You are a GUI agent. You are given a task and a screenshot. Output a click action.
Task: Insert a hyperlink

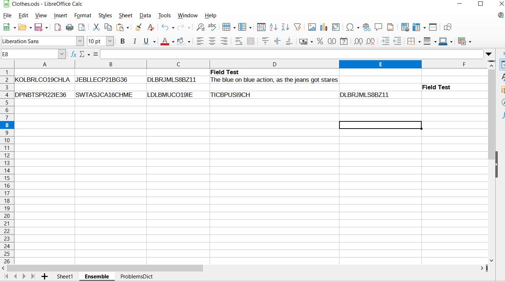coord(366,27)
